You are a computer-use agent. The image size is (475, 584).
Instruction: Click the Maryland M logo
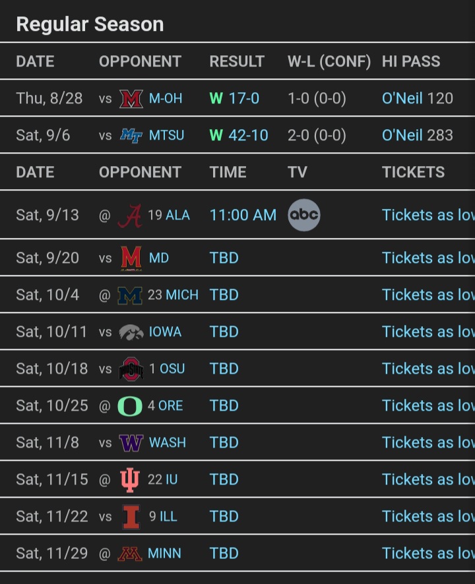[x=131, y=258]
